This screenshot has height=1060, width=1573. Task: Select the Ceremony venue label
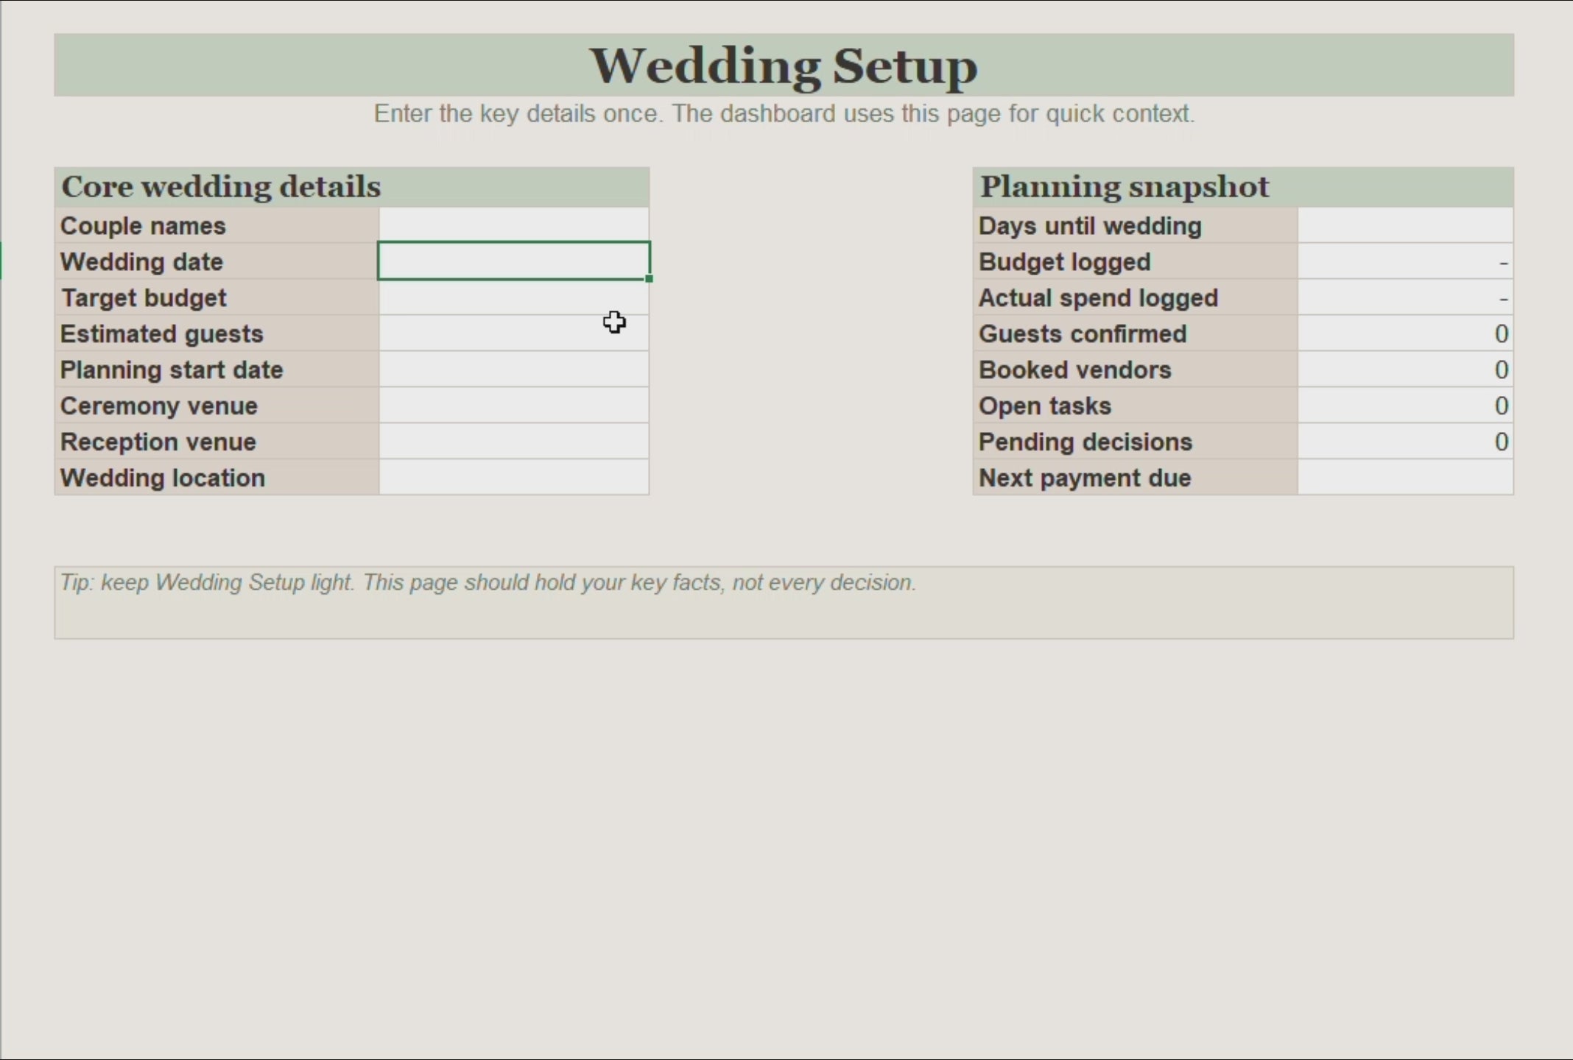point(217,406)
